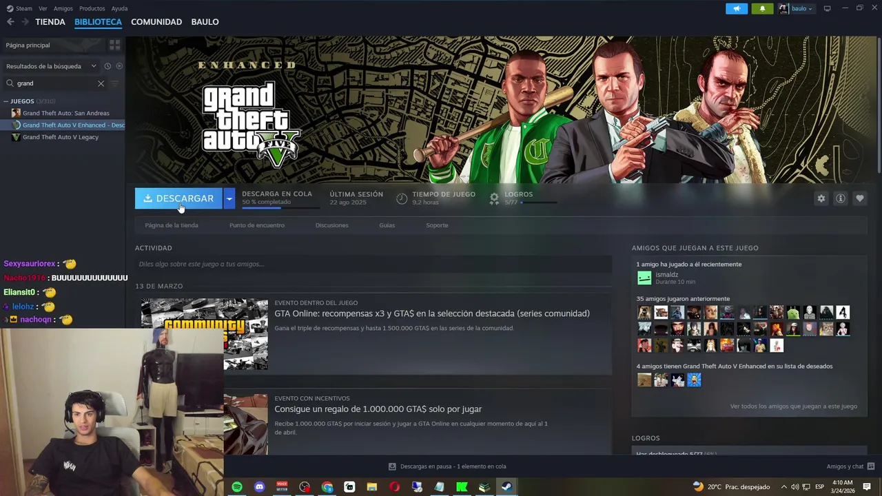This screenshot has height=496, width=882.
Task: Open Página de la tienda link
Action: (x=172, y=225)
